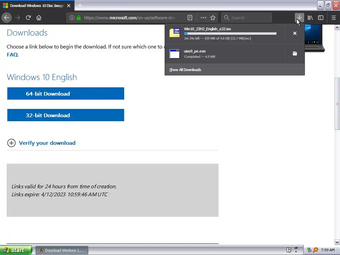This screenshot has height=255, width=340.
Task: Click the uiso9_pe.exe file name
Action: tap(195, 51)
